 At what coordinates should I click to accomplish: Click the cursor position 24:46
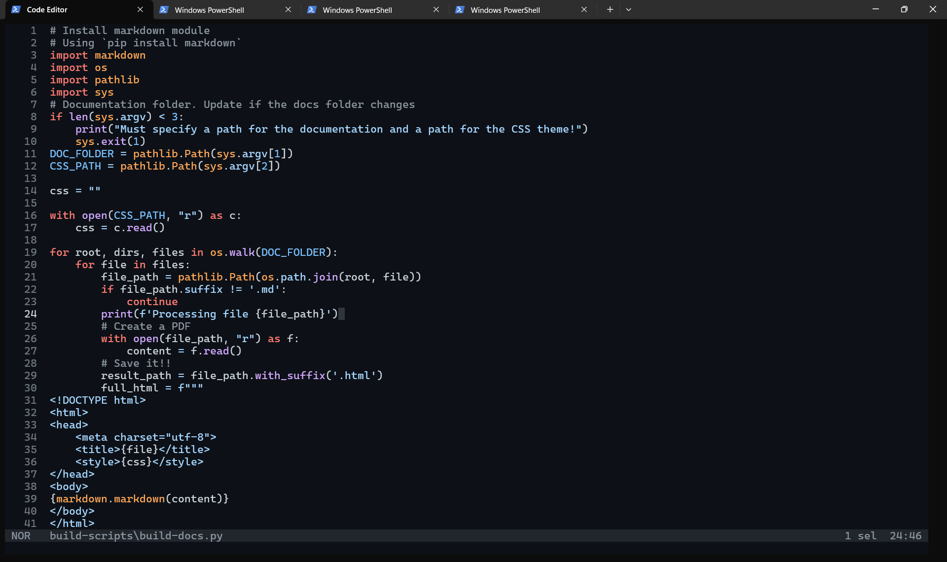point(906,536)
